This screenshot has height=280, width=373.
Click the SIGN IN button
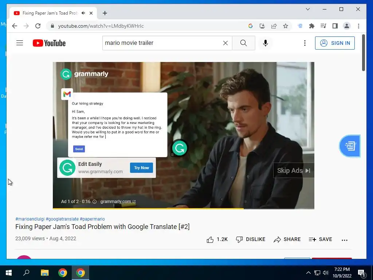click(x=335, y=43)
